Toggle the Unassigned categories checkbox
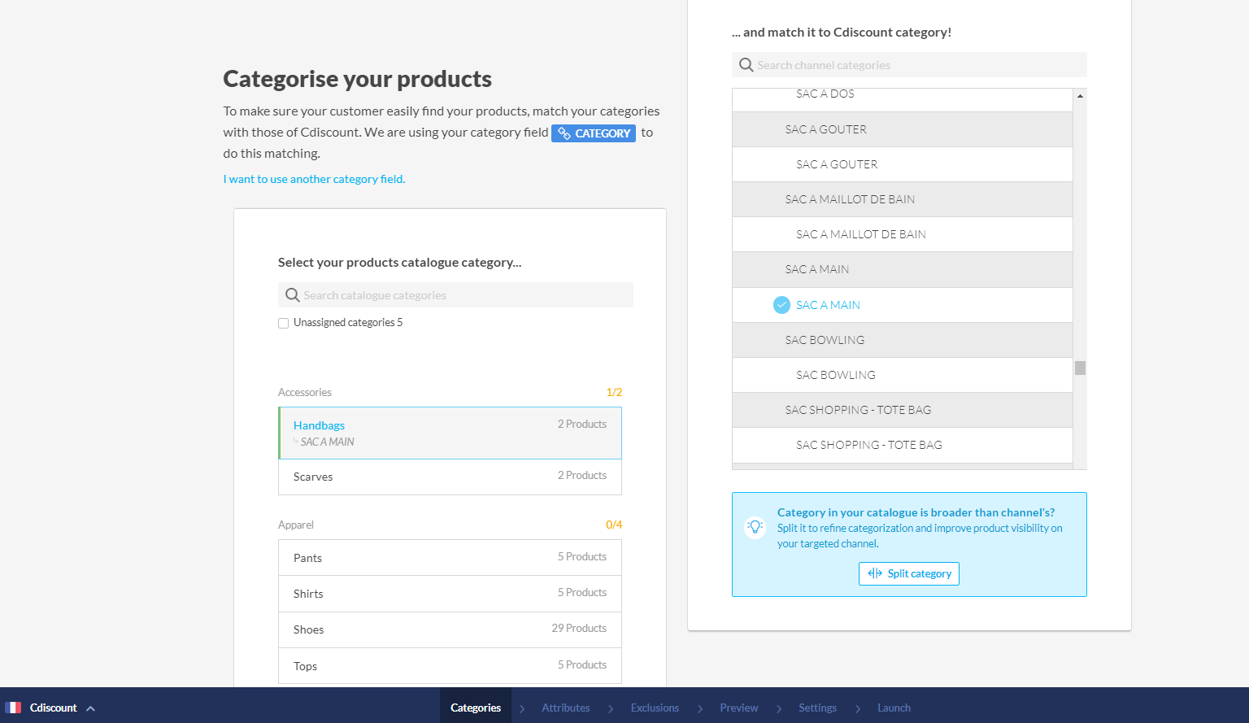1249x723 pixels. coord(284,323)
